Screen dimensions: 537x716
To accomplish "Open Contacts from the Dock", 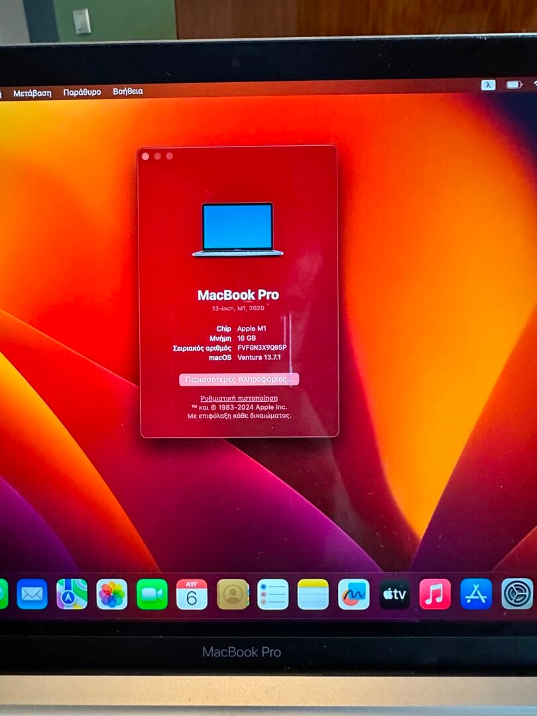I will (233, 594).
